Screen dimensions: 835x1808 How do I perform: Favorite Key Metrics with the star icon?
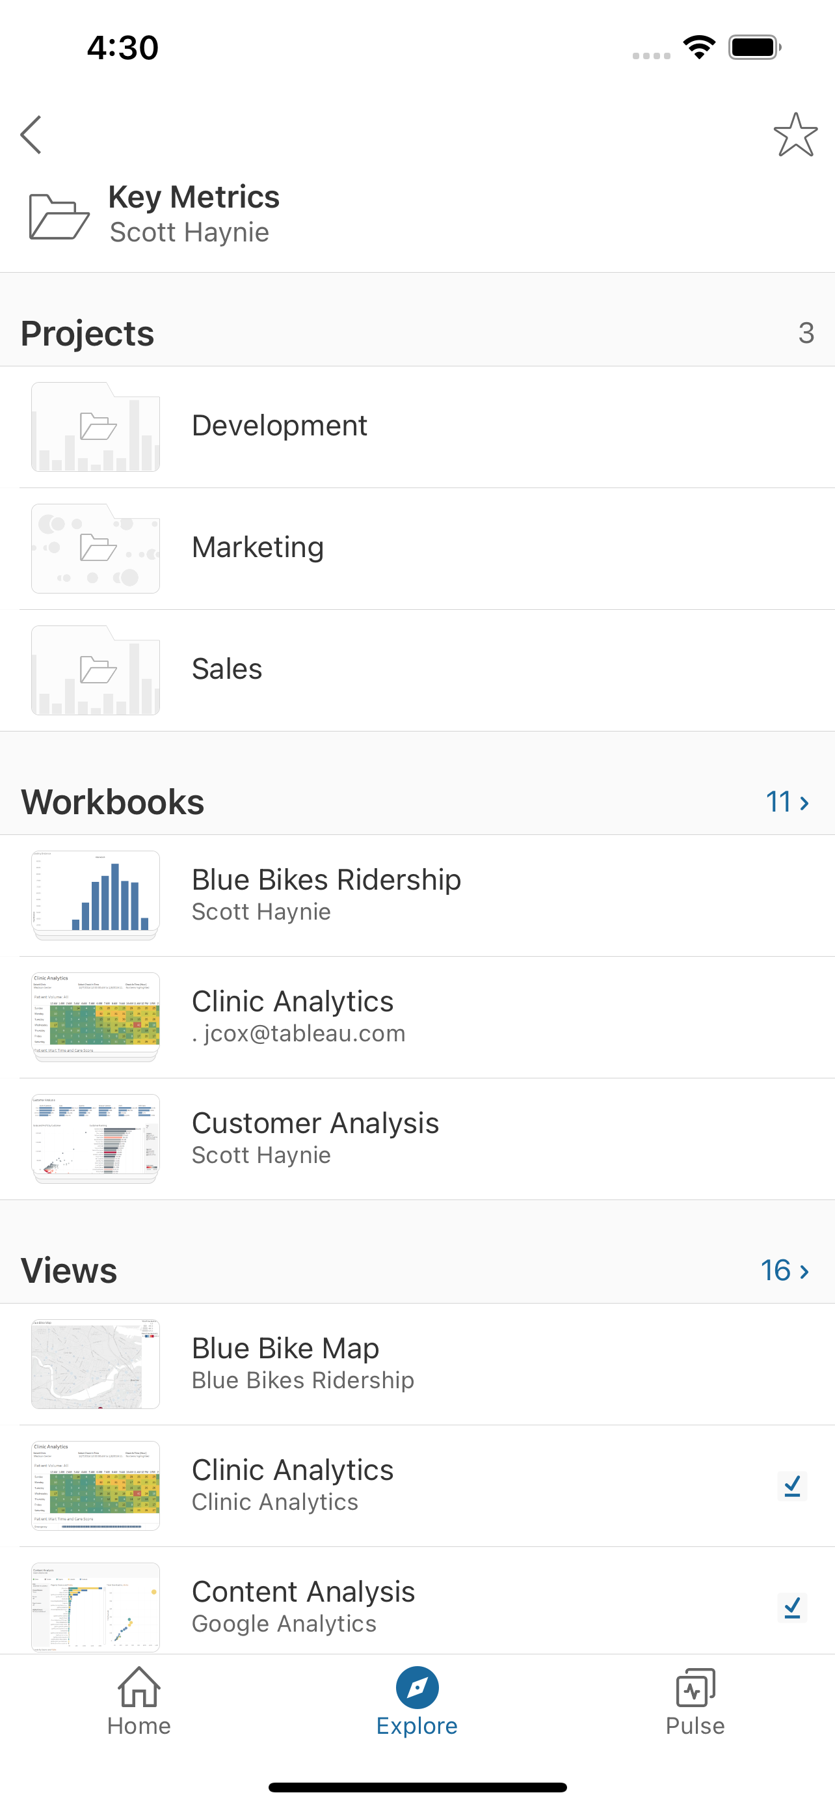[x=795, y=135]
